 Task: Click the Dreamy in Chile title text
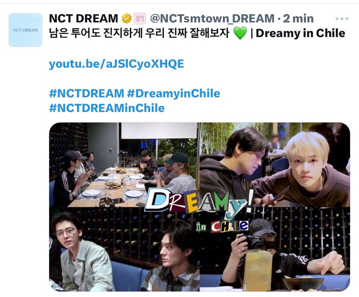coord(300,33)
